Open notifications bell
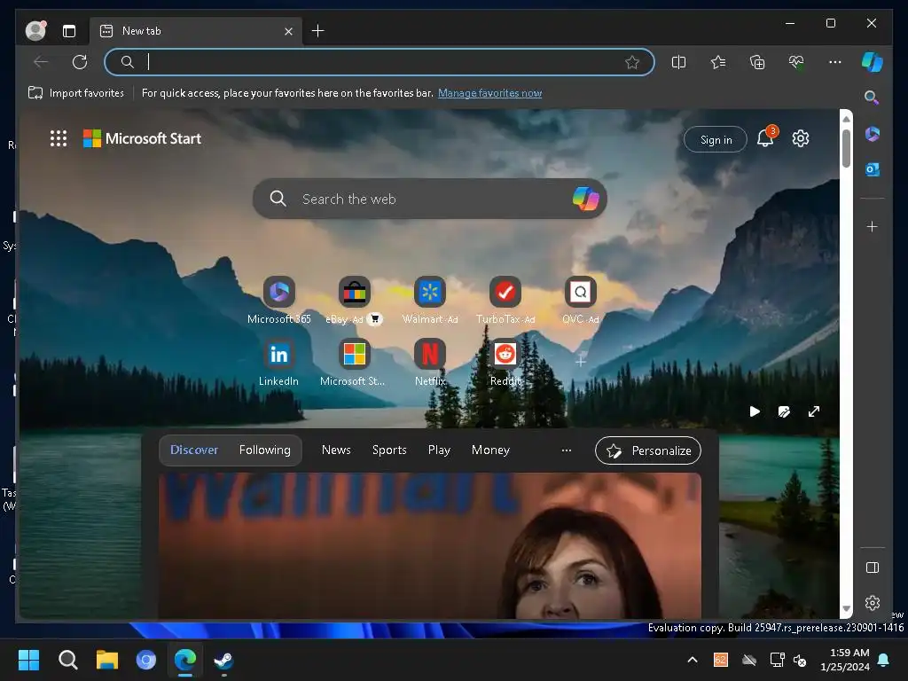Screen dimensions: 908x681 coord(766,137)
